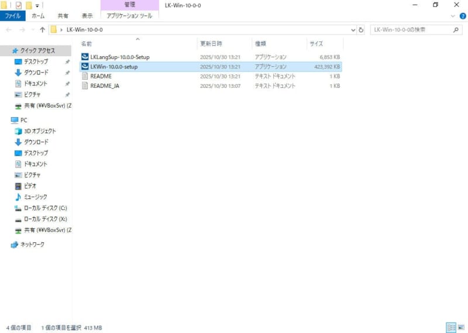Select the README_JA text document icon
Screen dimensions: 468x333
85,85
